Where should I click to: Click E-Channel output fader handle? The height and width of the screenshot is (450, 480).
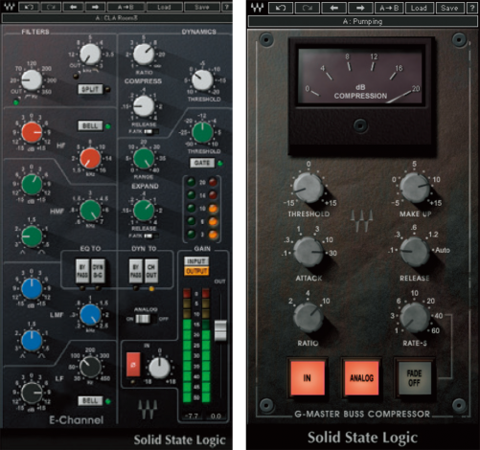(220, 330)
